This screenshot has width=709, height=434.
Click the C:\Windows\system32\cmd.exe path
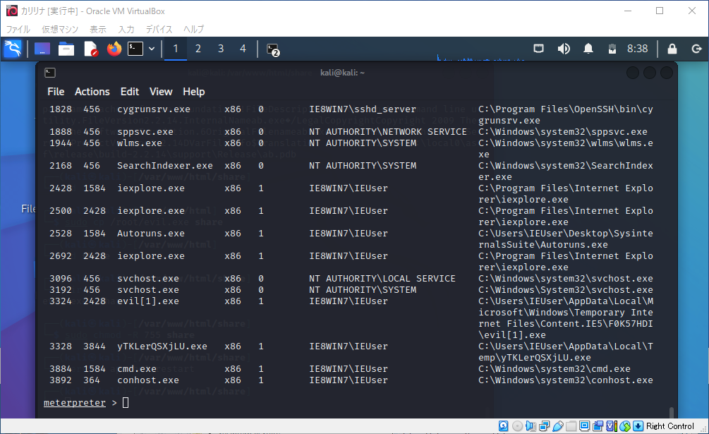(x=555, y=369)
